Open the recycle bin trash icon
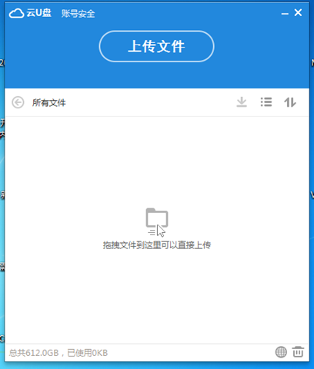 [298, 352]
